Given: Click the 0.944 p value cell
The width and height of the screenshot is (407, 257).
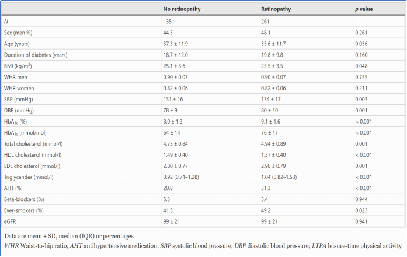Looking at the screenshot, I should (361, 199).
